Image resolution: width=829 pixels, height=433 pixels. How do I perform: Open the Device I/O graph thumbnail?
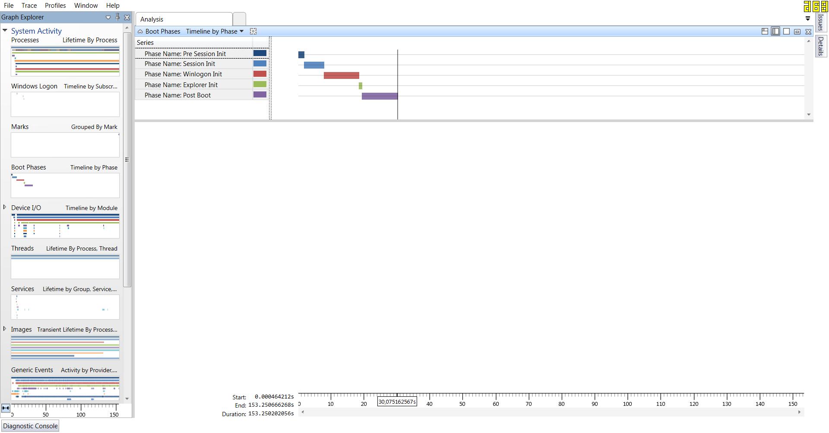pyautogui.click(x=65, y=226)
